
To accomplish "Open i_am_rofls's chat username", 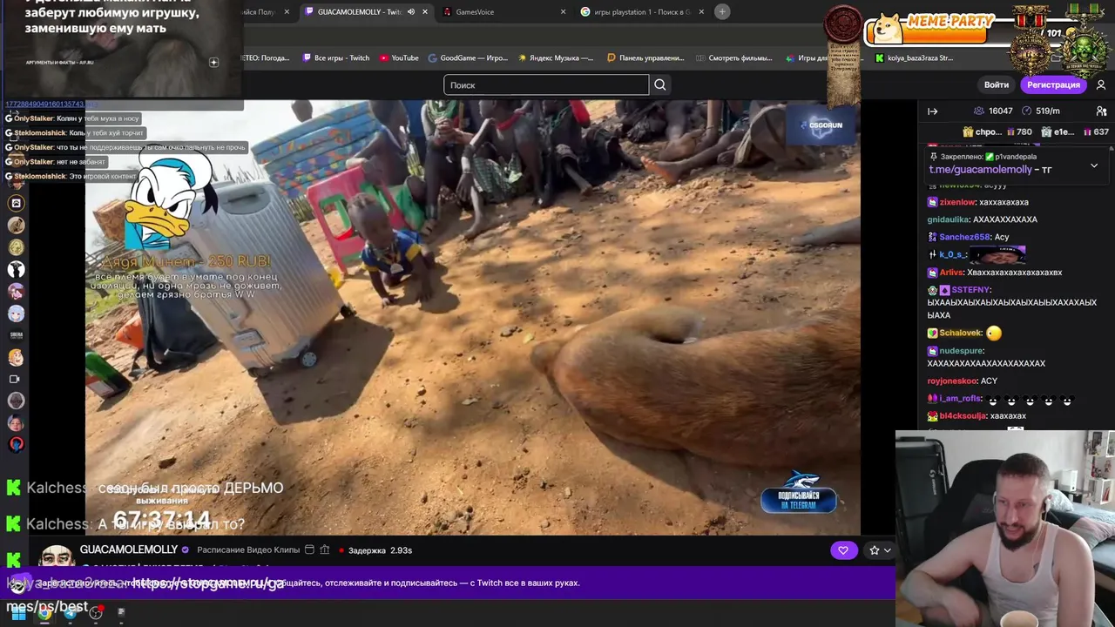I will (960, 399).
